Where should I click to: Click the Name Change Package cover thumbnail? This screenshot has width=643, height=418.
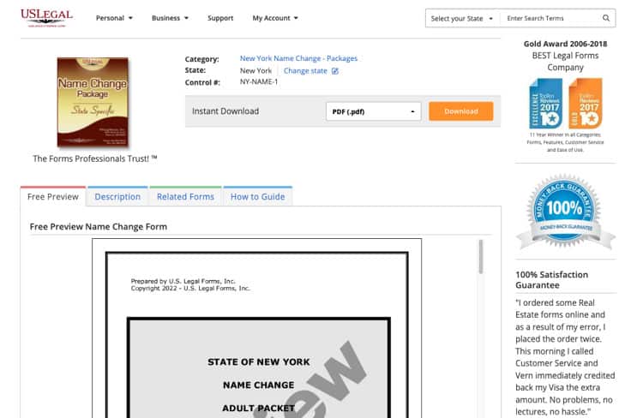click(x=93, y=102)
